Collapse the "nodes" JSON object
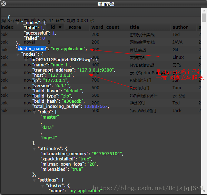This screenshot has height=195, width=207. click(x=18, y=55)
